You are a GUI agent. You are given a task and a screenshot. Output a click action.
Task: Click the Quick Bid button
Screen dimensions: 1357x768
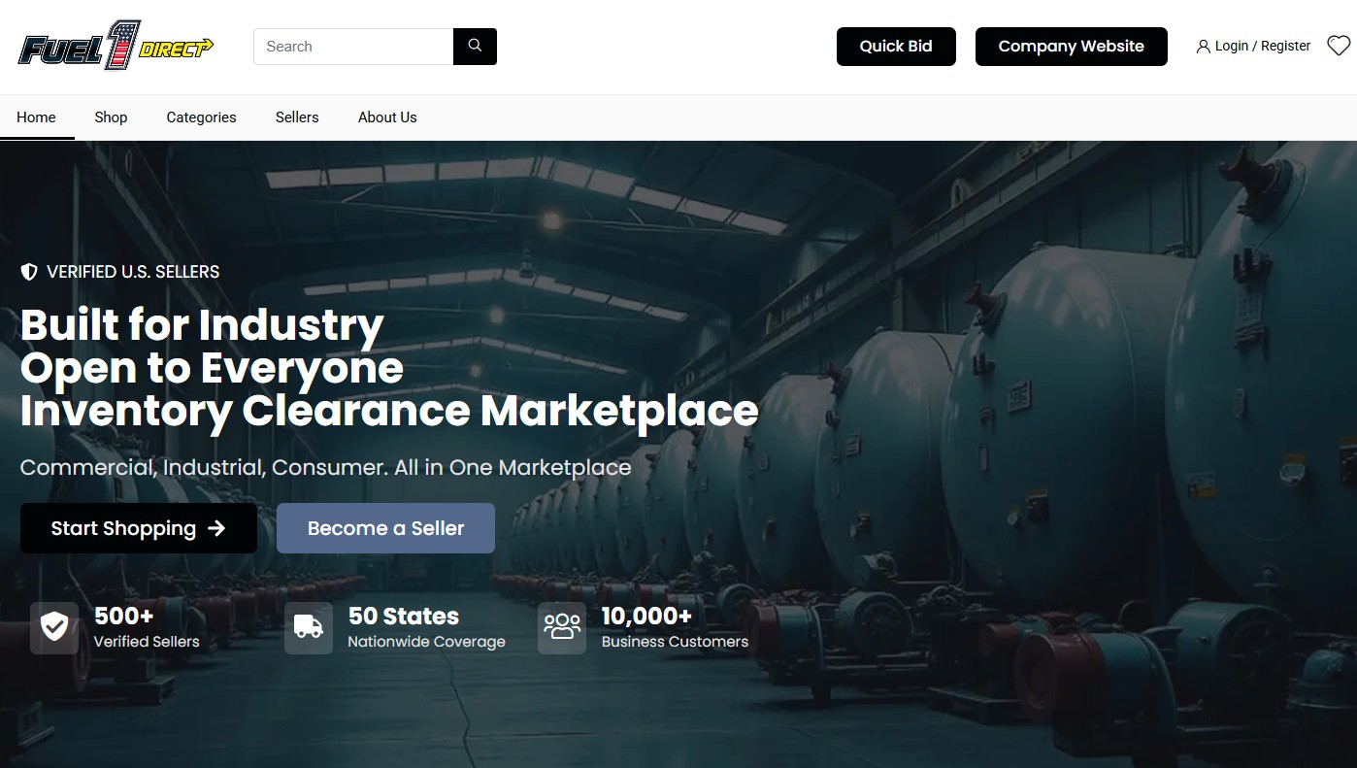tap(896, 46)
